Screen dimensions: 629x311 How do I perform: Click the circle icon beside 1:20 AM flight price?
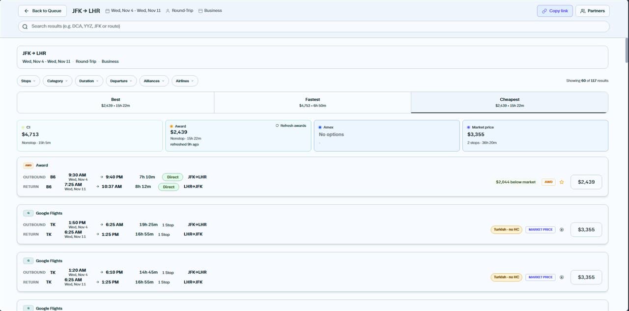pos(562,277)
